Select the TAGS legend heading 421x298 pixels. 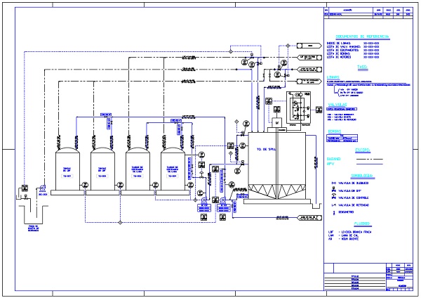pyautogui.click(x=362, y=67)
